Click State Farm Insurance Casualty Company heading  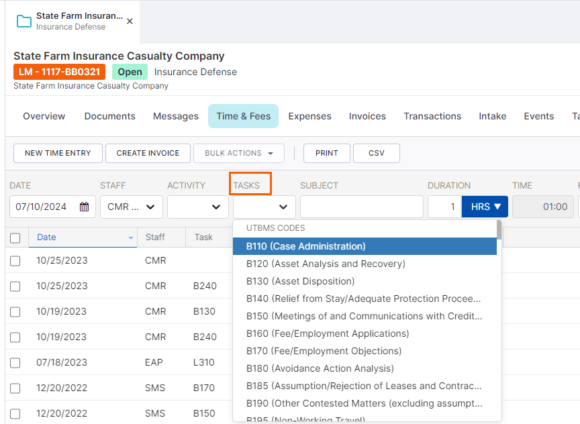pyautogui.click(x=119, y=56)
